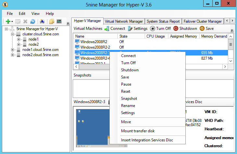Select the Windows2008R2-2 virtual machine row
This screenshot has width=237, height=154.
(95, 47)
